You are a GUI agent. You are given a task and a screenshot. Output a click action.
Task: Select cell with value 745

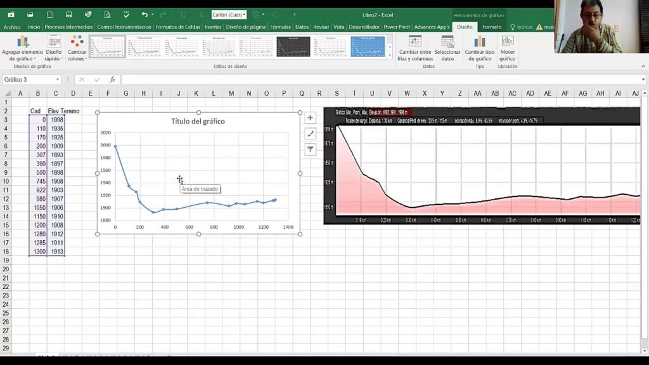click(x=38, y=181)
